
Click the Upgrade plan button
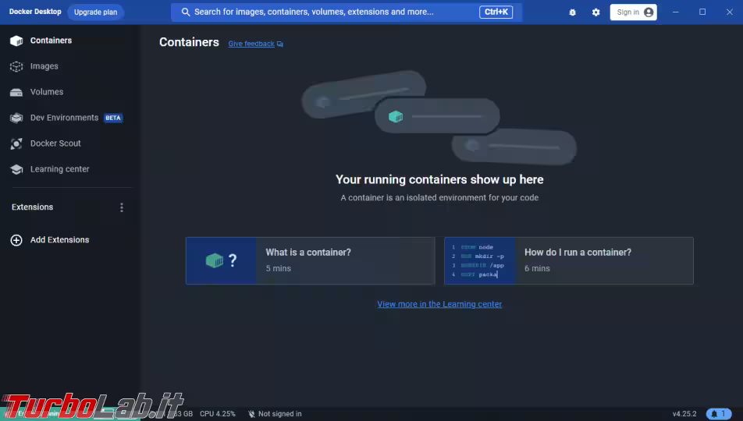pyautogui.click(x=96, y=12)
